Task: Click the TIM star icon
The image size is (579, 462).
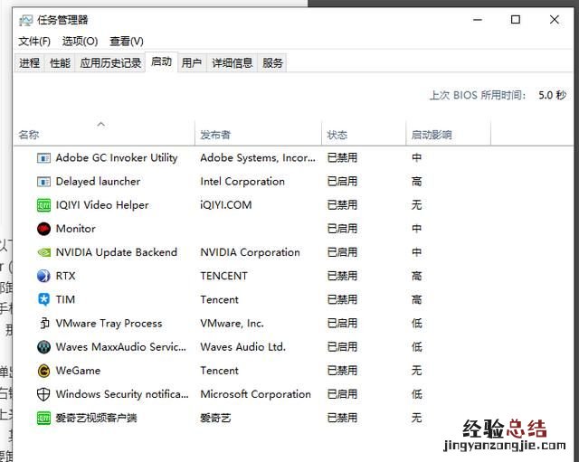Action: 43,299
